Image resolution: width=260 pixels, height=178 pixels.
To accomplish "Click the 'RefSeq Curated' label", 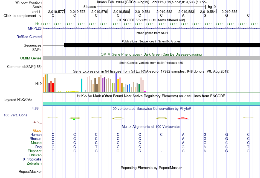I will (29, 37).
